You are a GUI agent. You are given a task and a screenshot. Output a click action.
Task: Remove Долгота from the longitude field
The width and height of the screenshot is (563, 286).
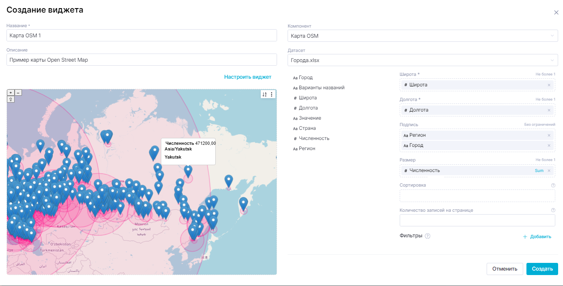[549, 110]
